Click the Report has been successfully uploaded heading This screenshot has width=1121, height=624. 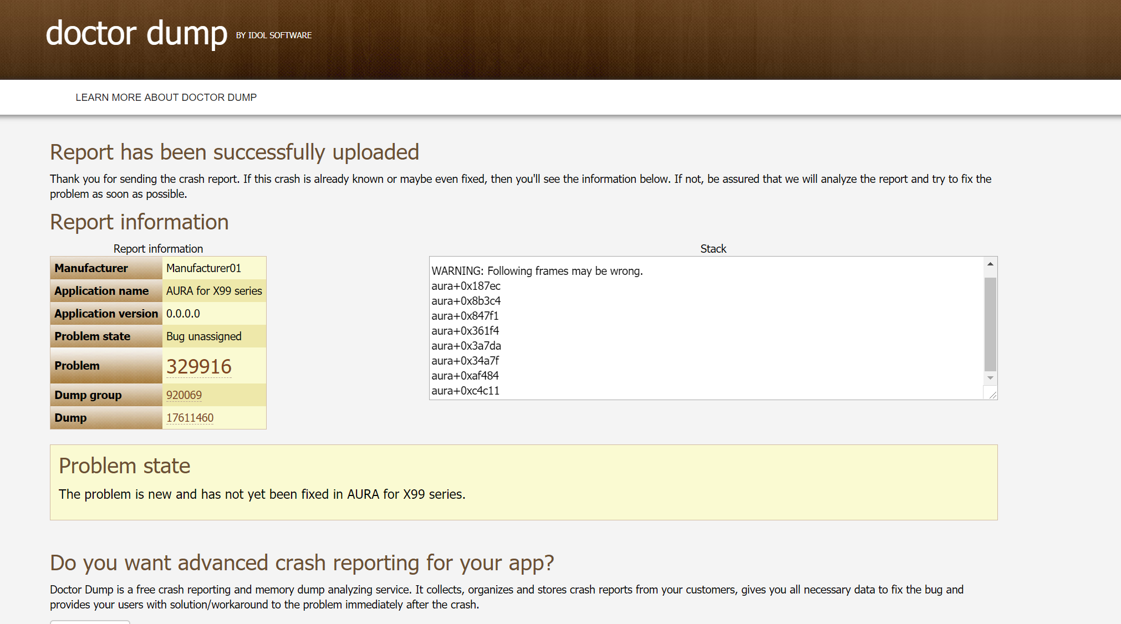[x=234, y=152]
